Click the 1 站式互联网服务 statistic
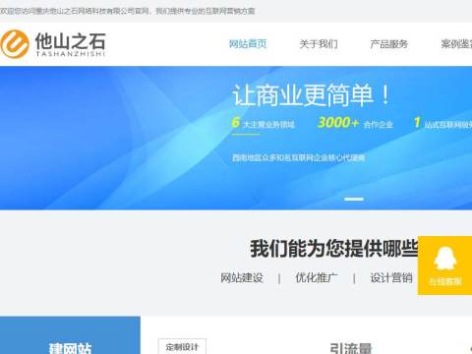The width and height of the screenshot is (472, 354). pos(442,123)
